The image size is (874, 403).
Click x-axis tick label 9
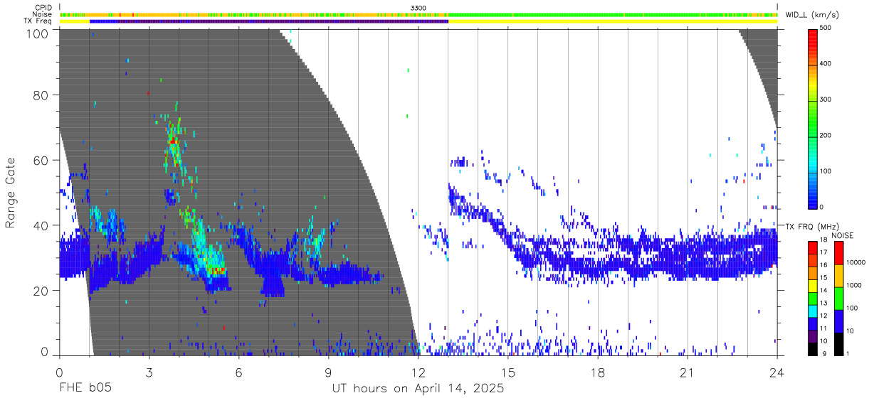pyautogui.click(x=328, y=372)
